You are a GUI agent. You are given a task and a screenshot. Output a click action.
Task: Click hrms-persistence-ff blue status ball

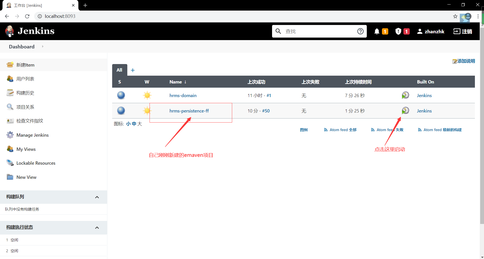[121, 111]
